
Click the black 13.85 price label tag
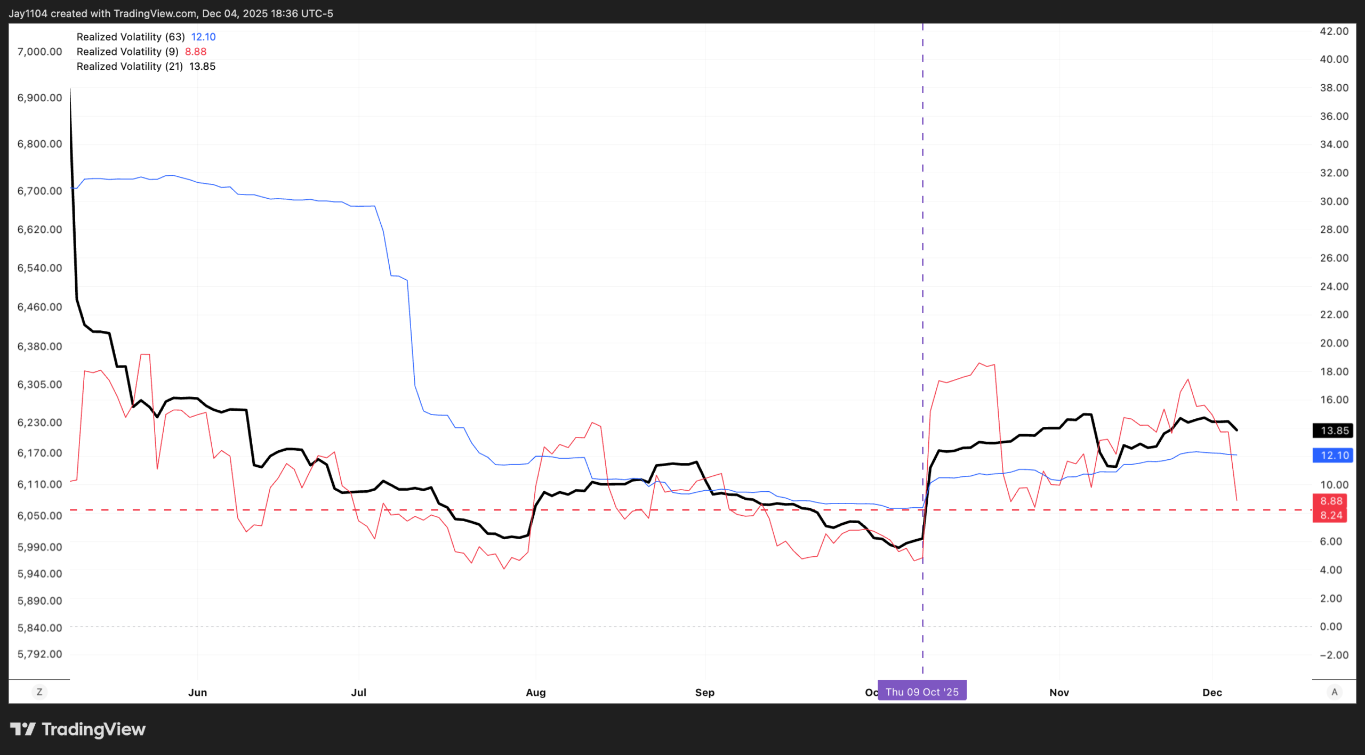1332,431
